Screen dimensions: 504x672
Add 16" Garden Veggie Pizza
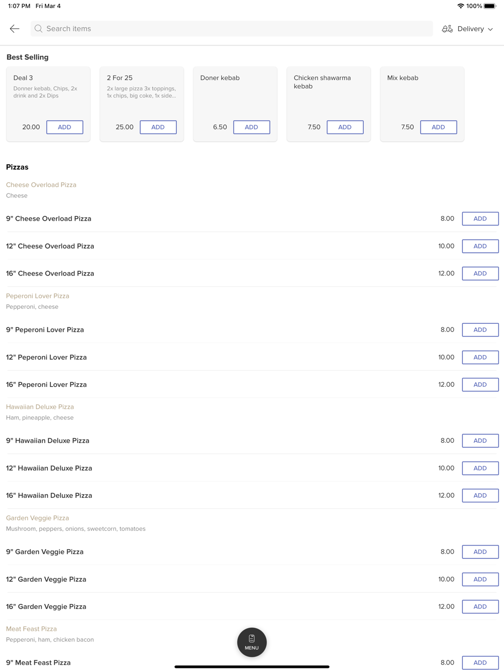tap(480, 607)
